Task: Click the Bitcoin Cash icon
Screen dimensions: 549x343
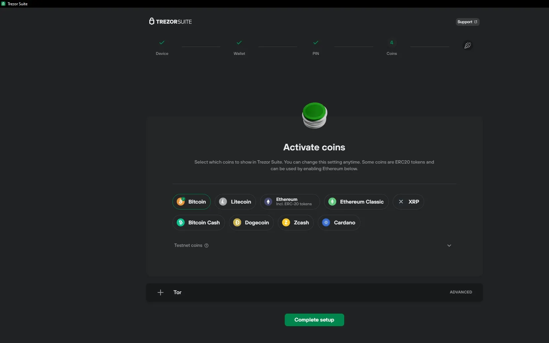Action: point(181,222)
